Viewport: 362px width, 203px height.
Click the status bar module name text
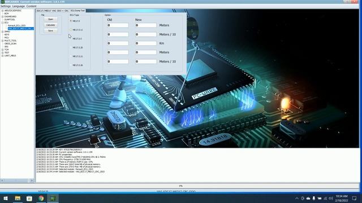pos(176,191)
